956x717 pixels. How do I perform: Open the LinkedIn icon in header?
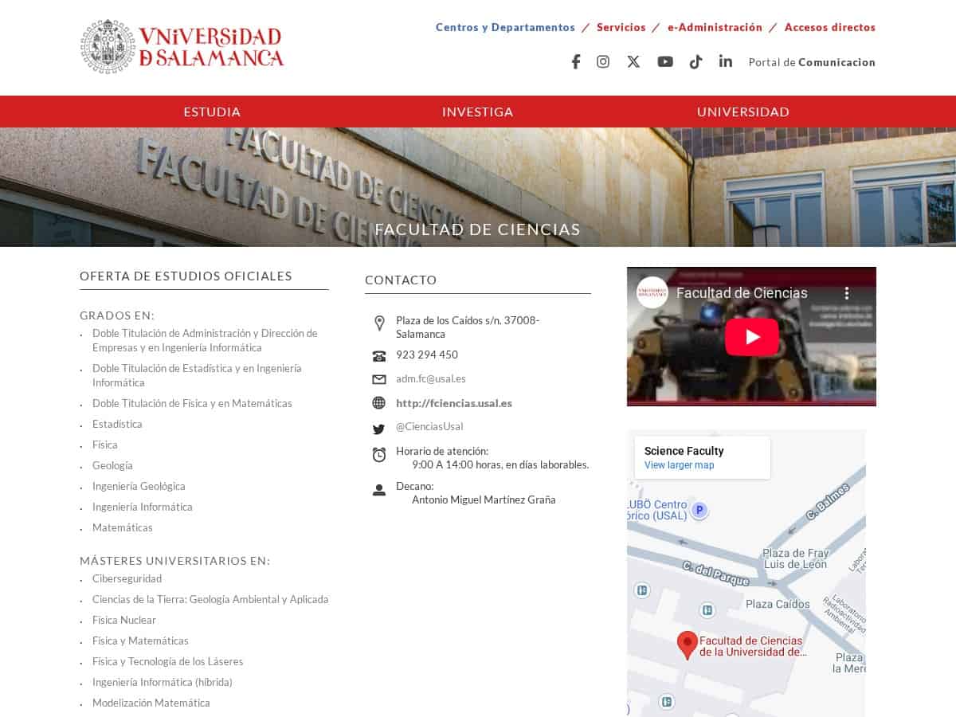pos(725,61)
